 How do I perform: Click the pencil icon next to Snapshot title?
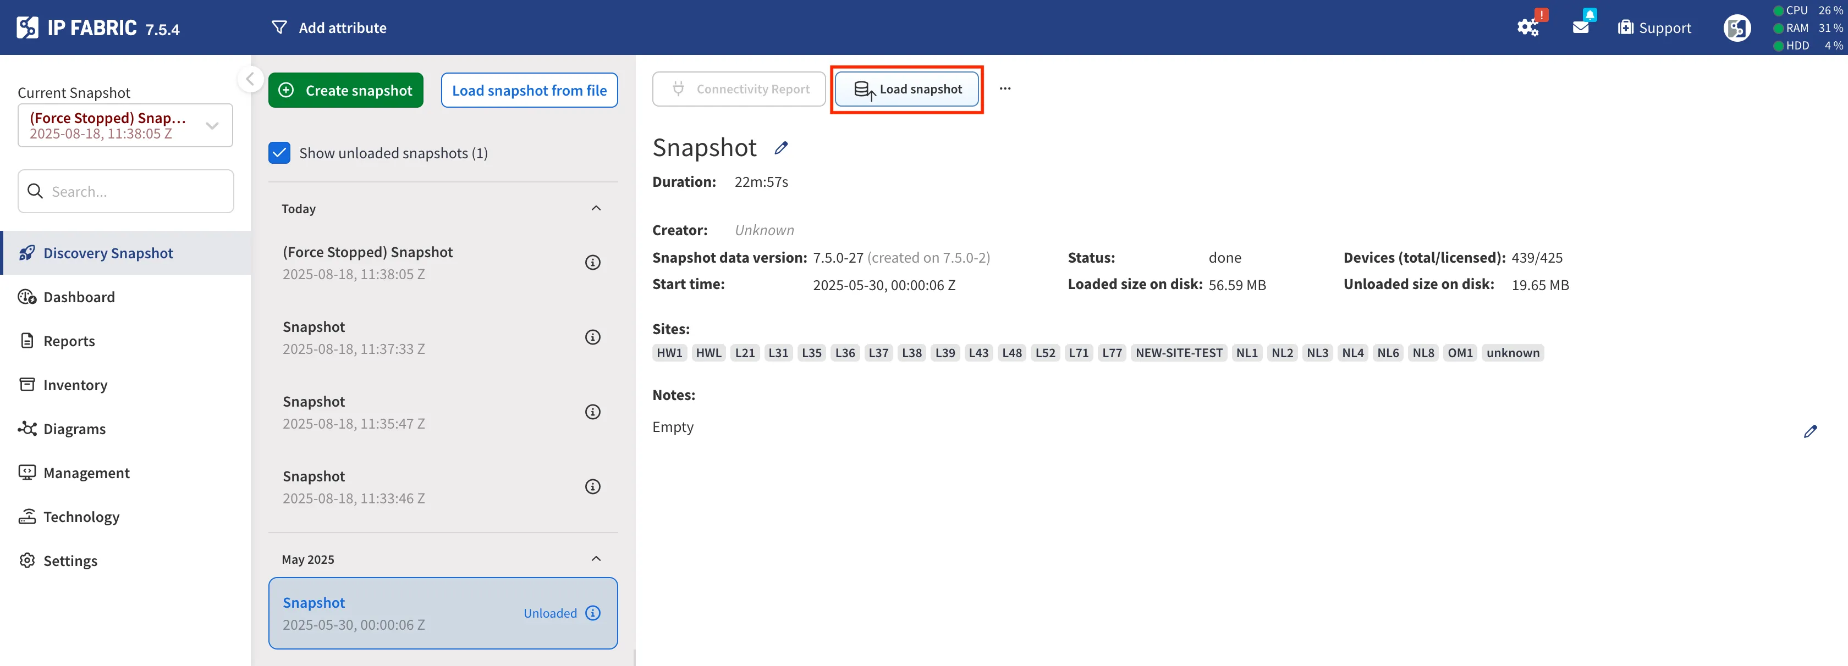pos(780,148)
